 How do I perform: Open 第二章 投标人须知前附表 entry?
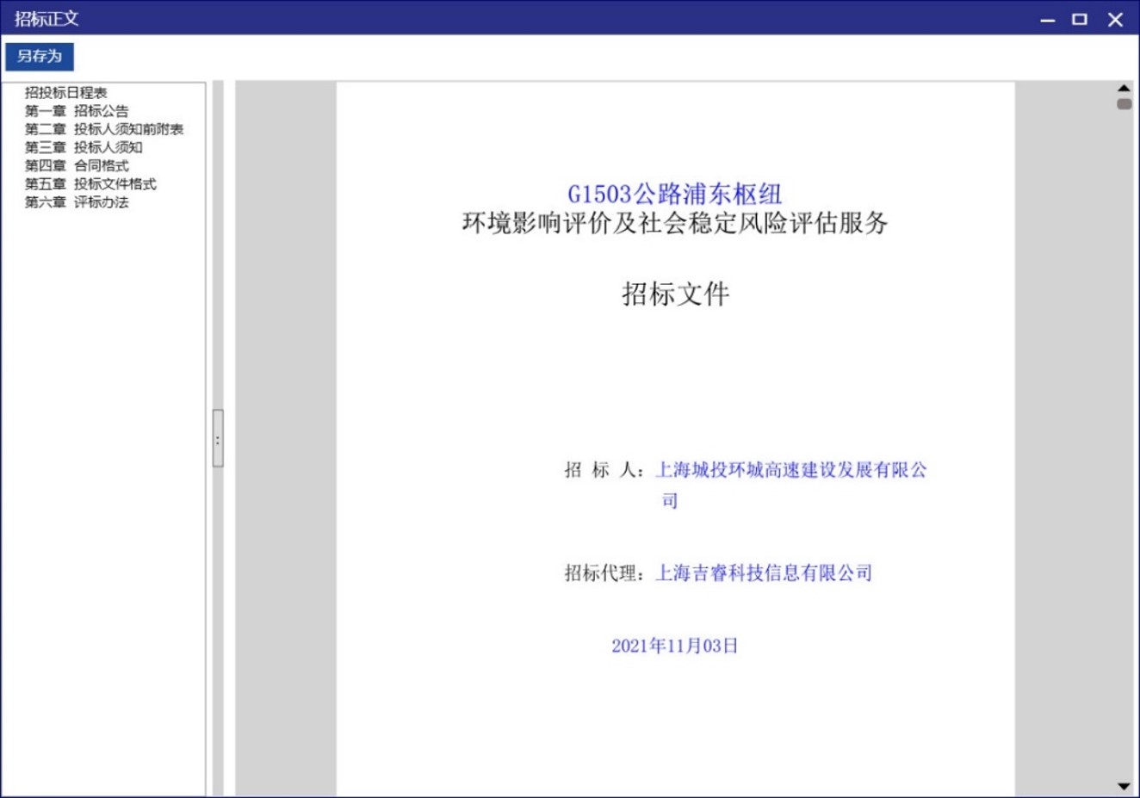click(x=104, y=129)
